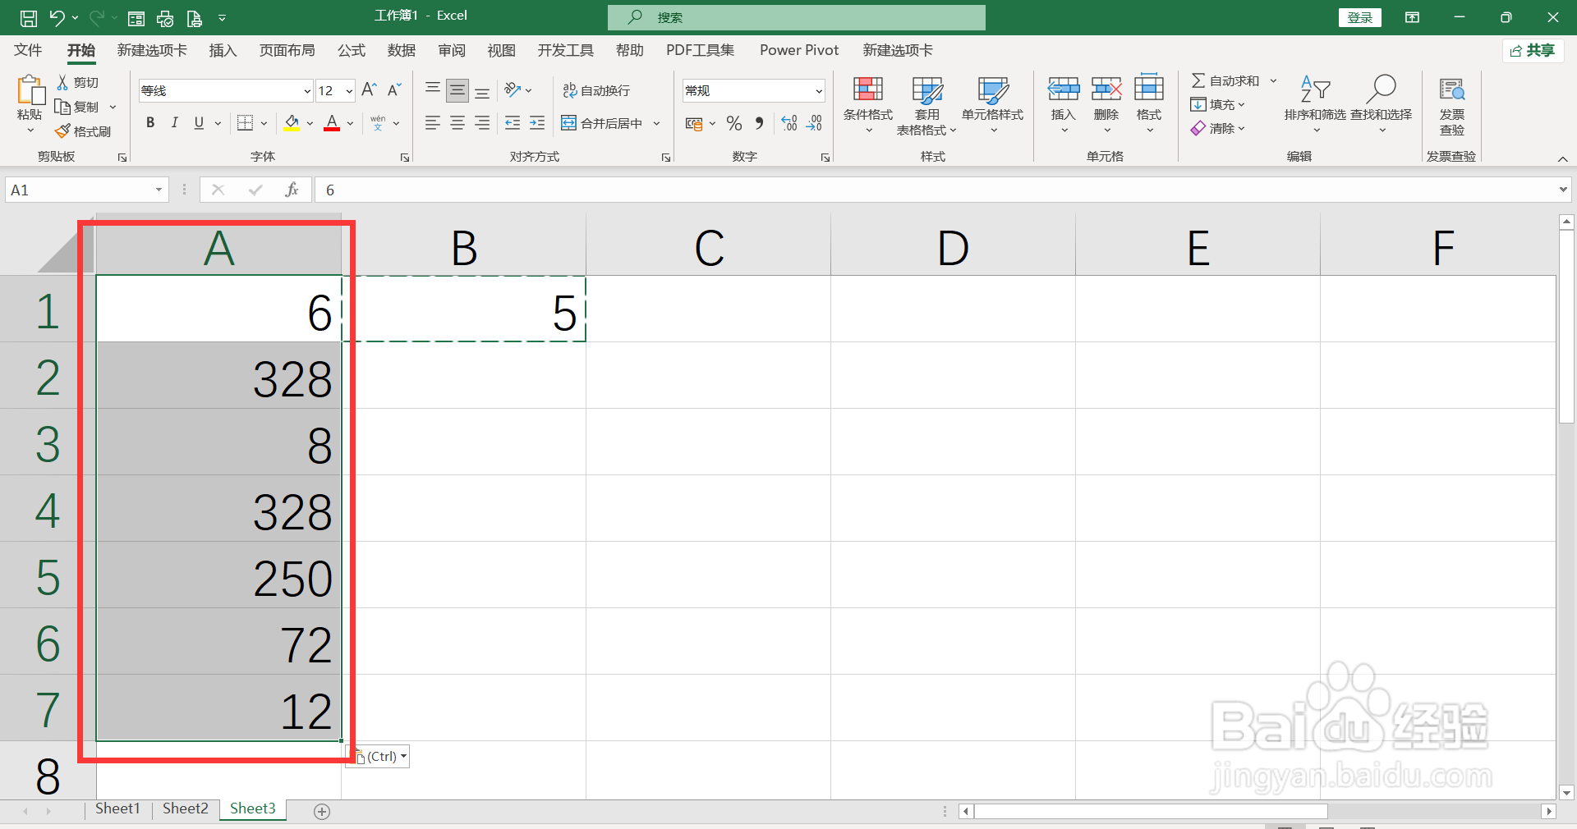Add a new sheet with the plus icon
Image resolution: width=1577 pixels, height=829 pixels.
[322, 811]
